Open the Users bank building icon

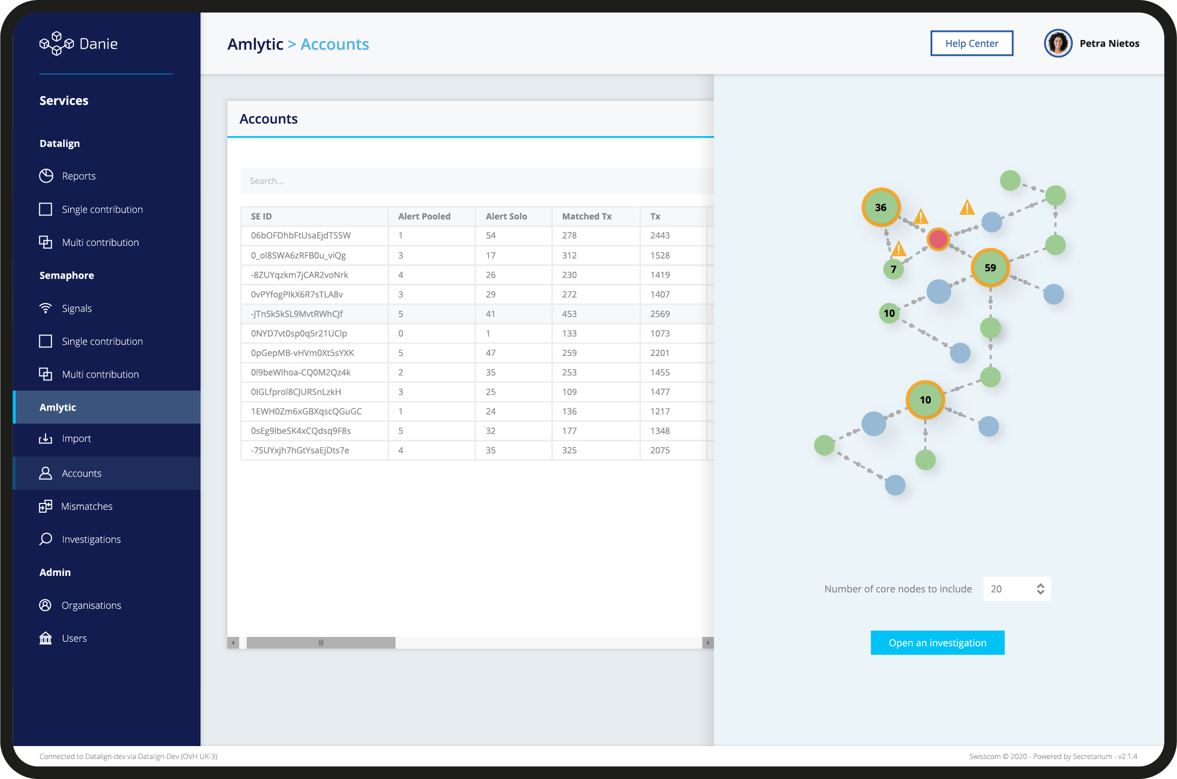[x=46, y=638]
